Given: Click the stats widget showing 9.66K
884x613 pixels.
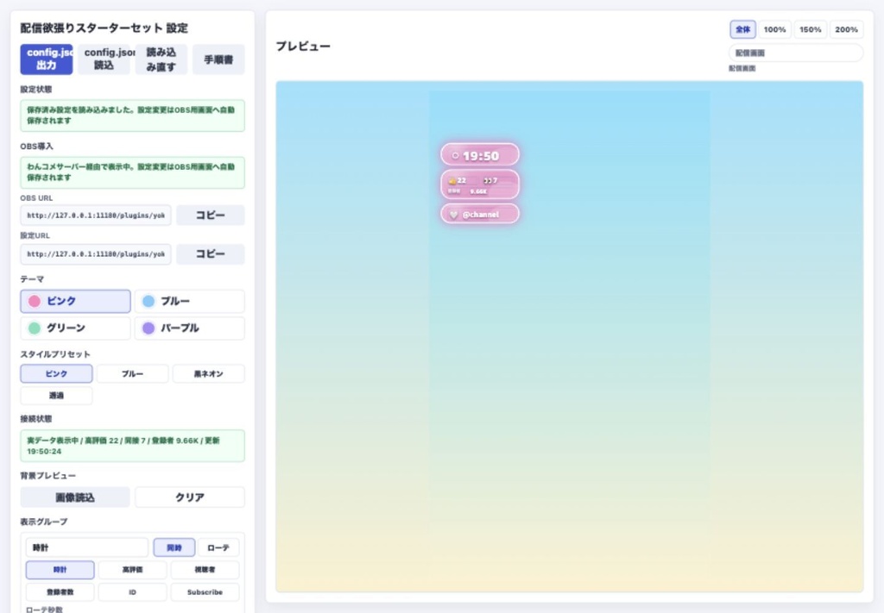Looking at the screenshot, I should tap(480, 185).
